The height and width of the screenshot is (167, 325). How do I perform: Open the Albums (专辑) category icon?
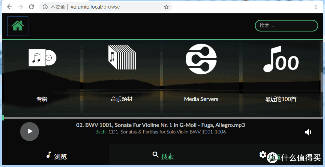pos(42,59)
